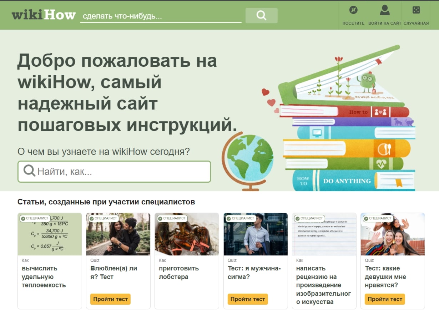The width and height of the screenshot is (439, 310).
Task: Open Посетите menu label
Action: pyautogui.click(x=353, y=23)
